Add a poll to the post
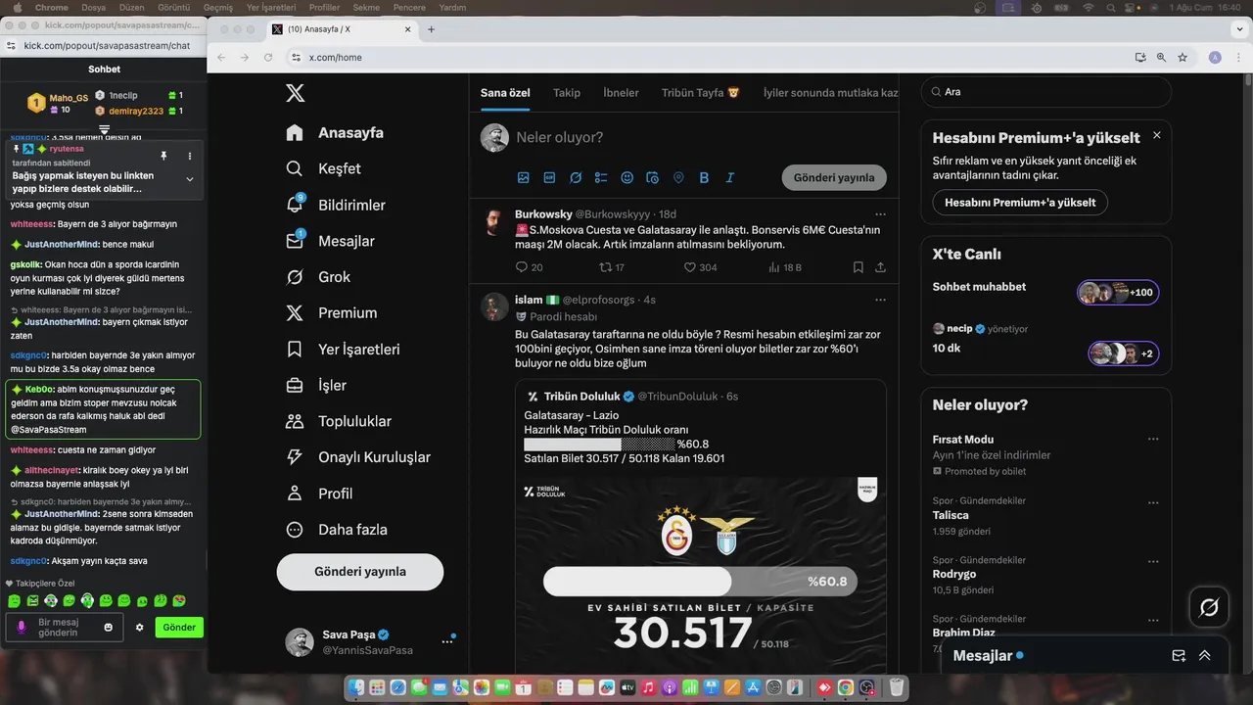The width and height of the screenshot is (1253, 705). coord(601,177)
